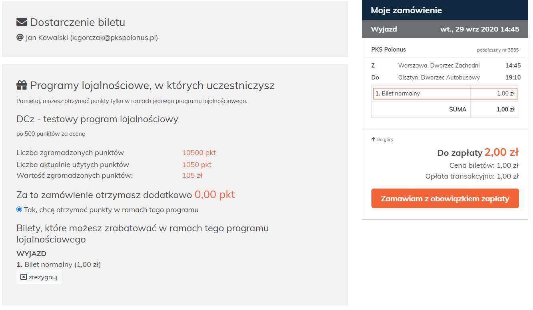Click 'Liczba zgromadzonych punktów' label
Image resolution: width=533 pixels, height=310 pixels.
[x=70, y=153]
